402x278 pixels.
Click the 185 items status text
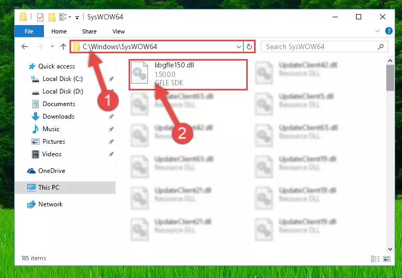34,258
